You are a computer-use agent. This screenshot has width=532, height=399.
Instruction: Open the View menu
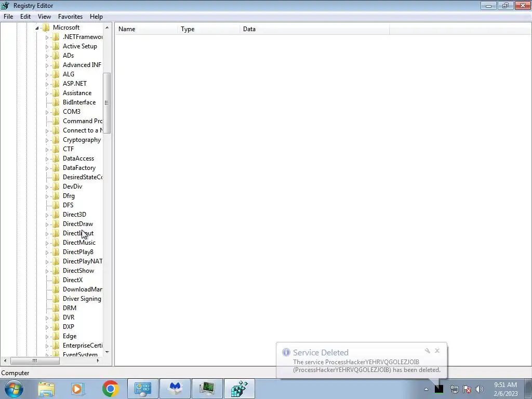pos(44,16)
